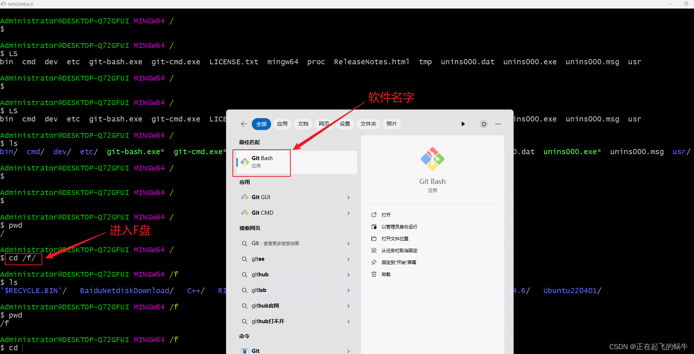The height and width of the screenshot is (354, 694).
Task: Choose 卸载 to uninstall Git Bash
Action: pyautogui.click(x=386, y=275)
